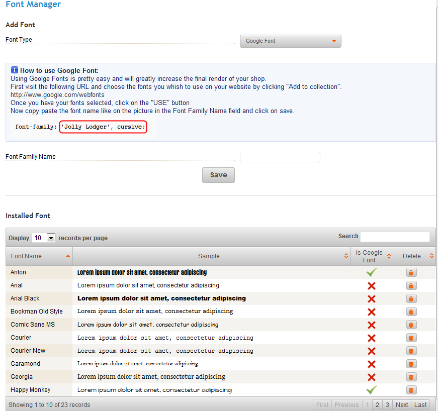Click Comic Sans MS name cell

coord(39,325)
